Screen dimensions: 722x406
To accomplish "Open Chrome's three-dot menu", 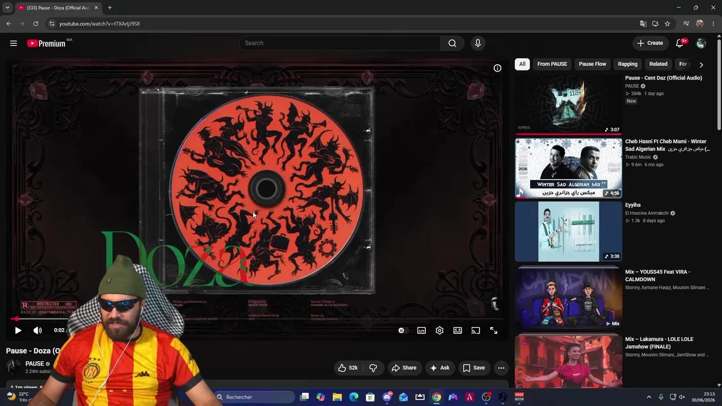I will tap(714, 24).
